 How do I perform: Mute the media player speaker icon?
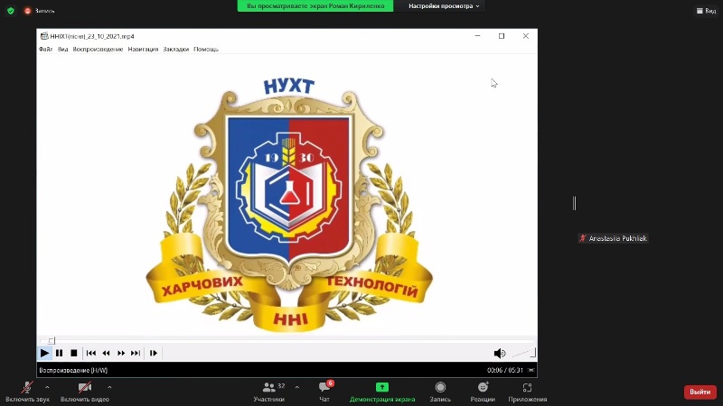pyautogui.click(x=500, y=353)
